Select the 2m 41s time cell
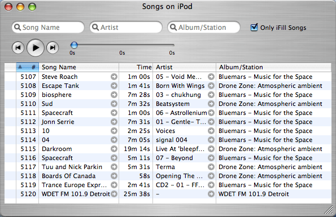 click(x=139, y=185)
